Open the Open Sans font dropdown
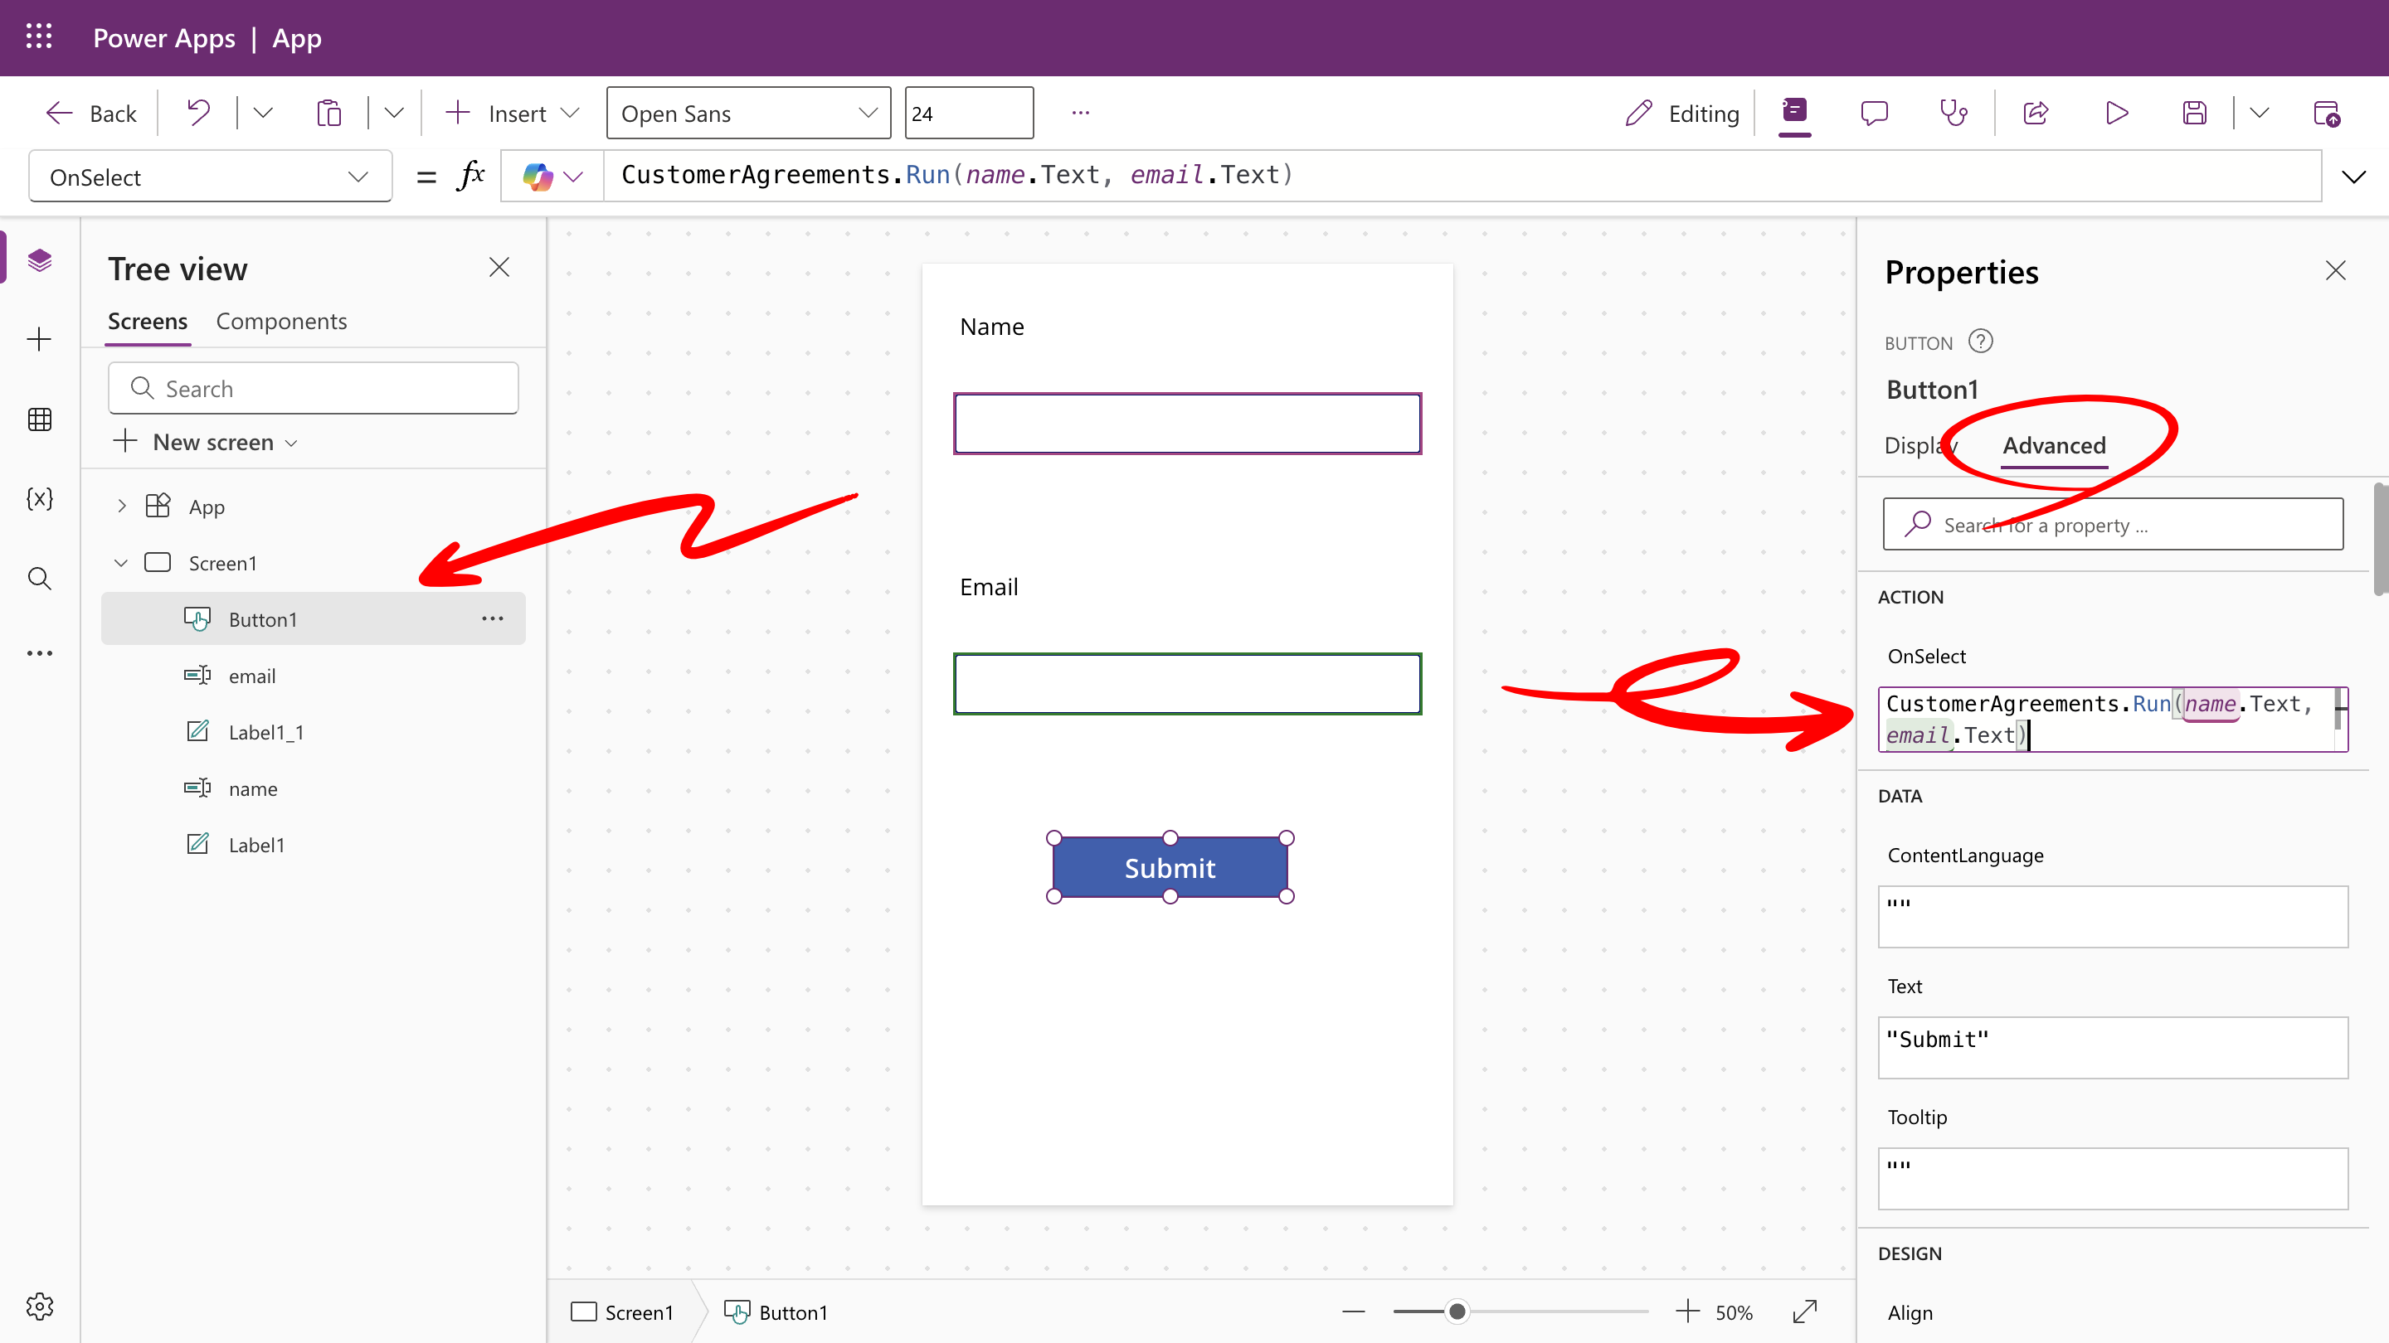The height and width of the screenshot is (1343, 2389). coord(748,113)
